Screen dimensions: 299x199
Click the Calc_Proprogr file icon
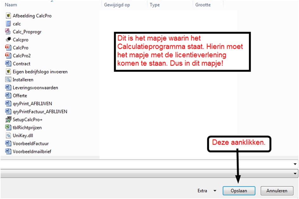[8, 31]
